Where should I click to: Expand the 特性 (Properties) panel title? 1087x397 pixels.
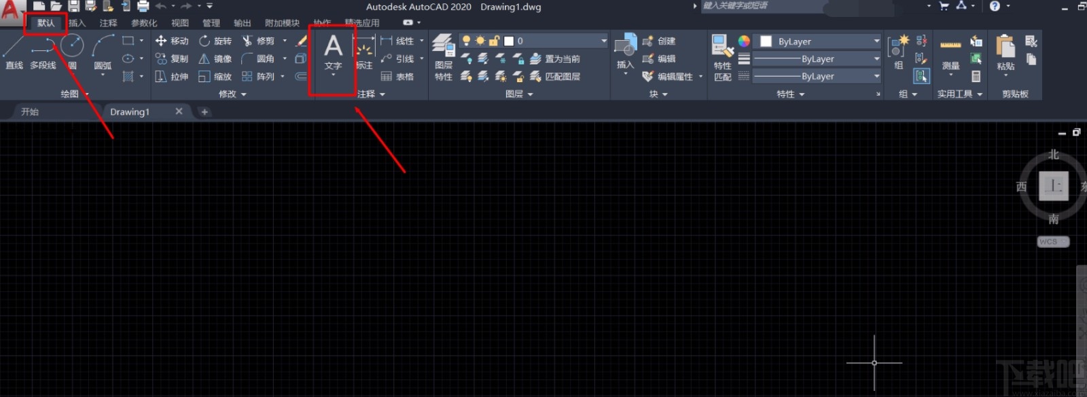pos(791,94)
